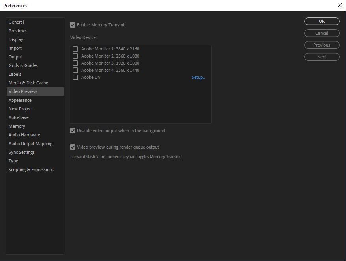Viewport: 346px width, 261px height.
Task: Check the Adobe Monitor 2: 2560 x 1080 device
Action: click(75, 56)
